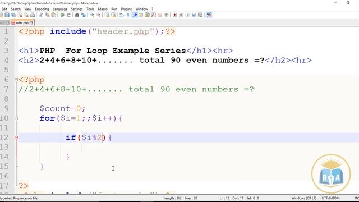Open the ? help menu
This screenshot has height=202, width=359.
(152, 9)
